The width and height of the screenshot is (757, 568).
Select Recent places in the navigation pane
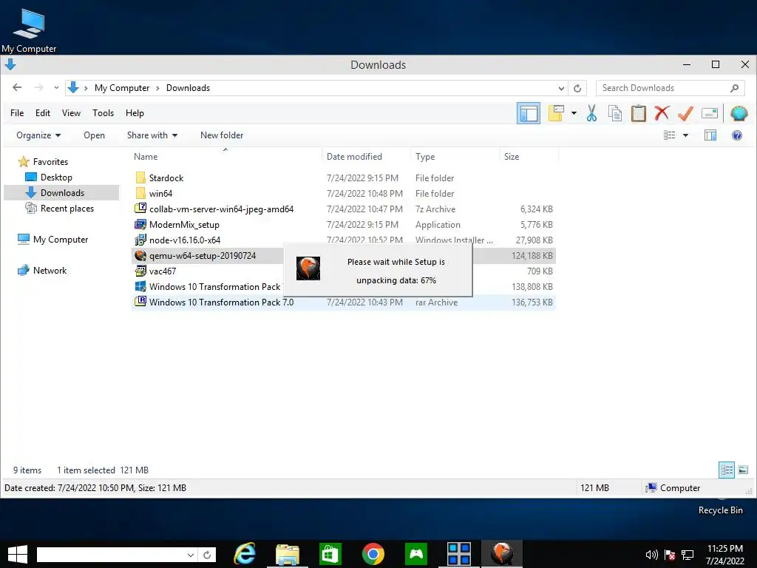(67, 208)
